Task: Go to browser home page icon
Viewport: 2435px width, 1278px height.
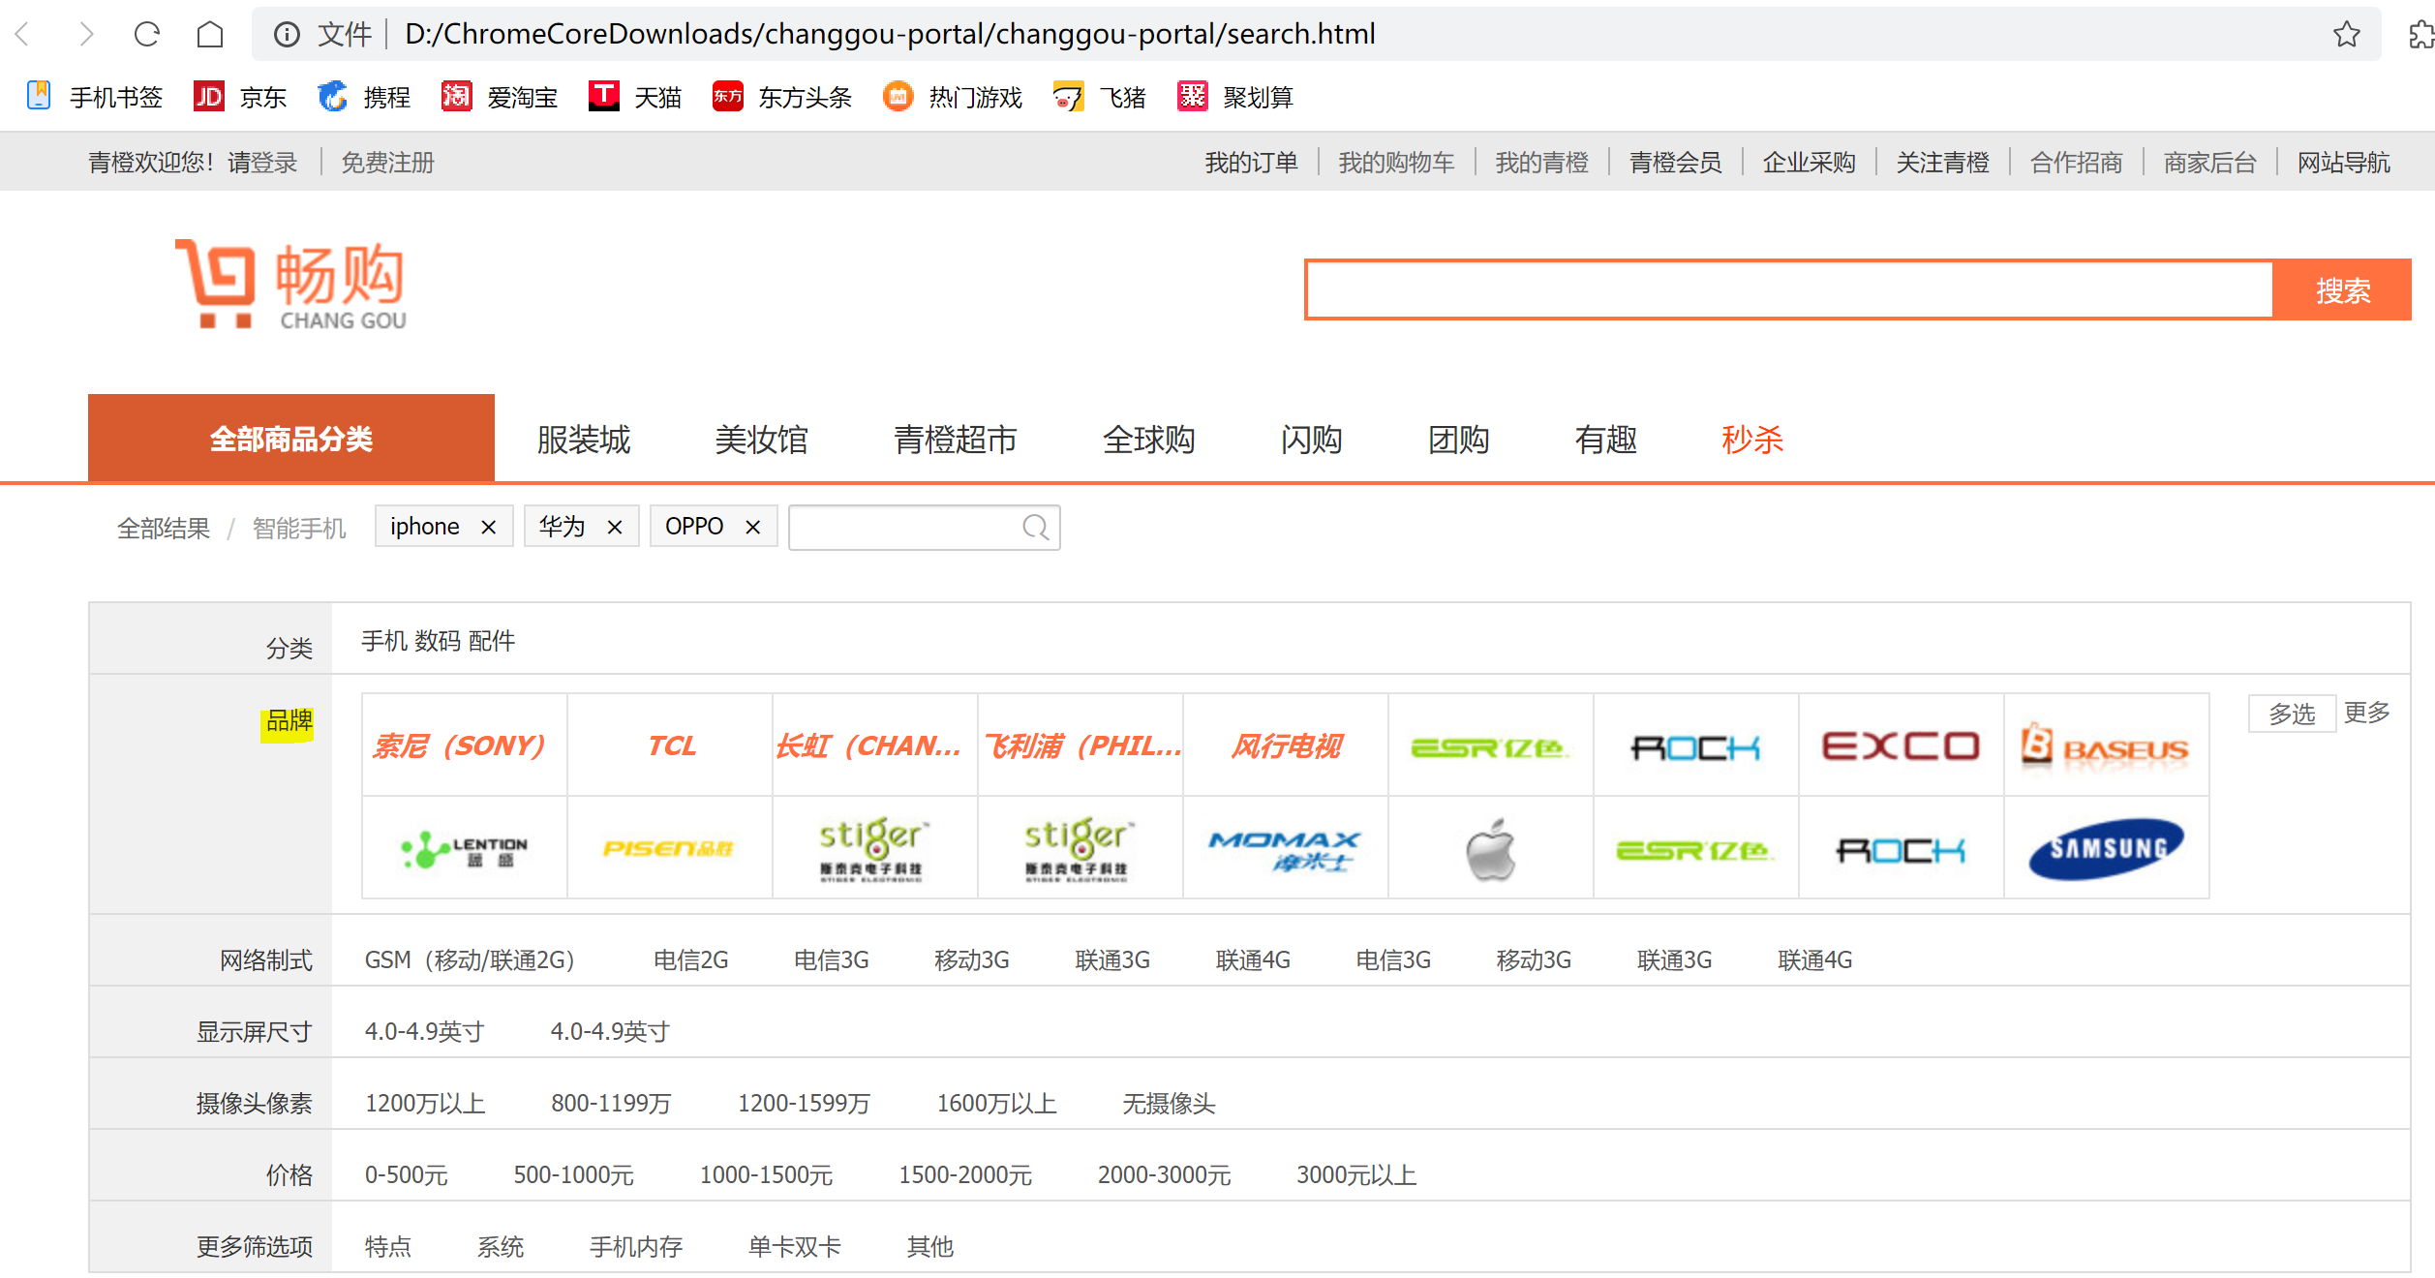Action: click(209, 35)
